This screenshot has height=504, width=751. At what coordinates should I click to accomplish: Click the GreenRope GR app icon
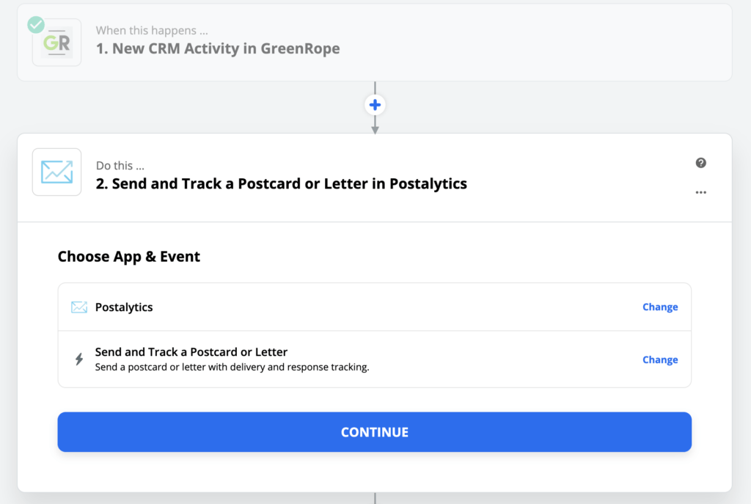pyautogui.click(x=56, y=43)
